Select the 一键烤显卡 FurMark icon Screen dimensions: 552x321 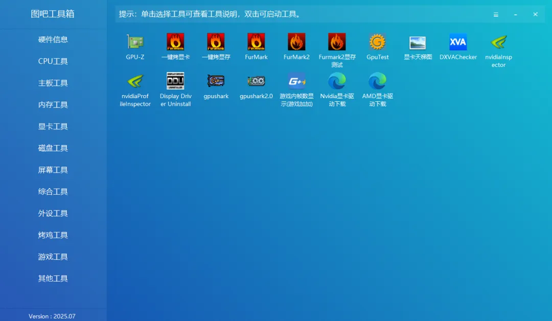(x=175, y=42)
